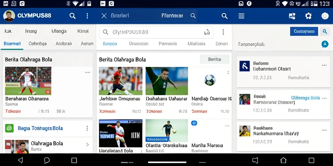
Task: Tap the small magnifier next to Frenerer
Action: [x=193, y=16]
